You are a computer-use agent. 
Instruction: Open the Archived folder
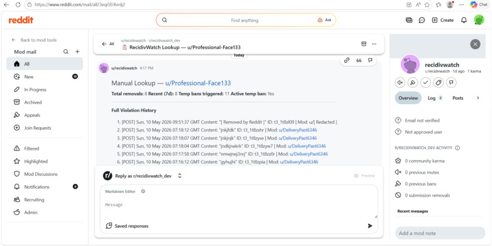pyautogui.click(x=45, y=102)
